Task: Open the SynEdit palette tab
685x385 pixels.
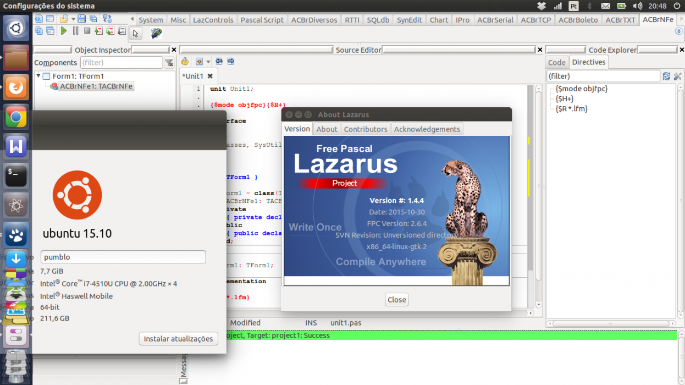Action: [x=410, y=20]
